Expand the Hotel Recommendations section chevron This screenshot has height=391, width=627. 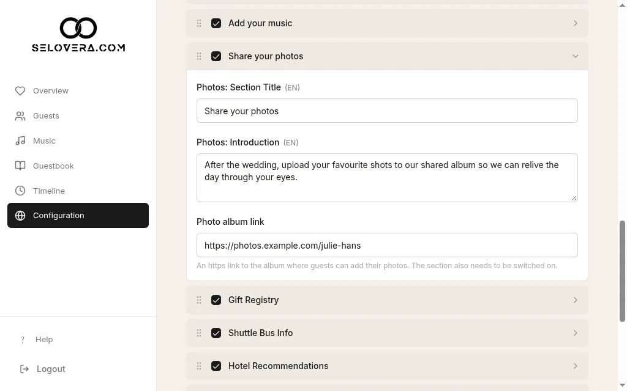(x=576, y=367)
